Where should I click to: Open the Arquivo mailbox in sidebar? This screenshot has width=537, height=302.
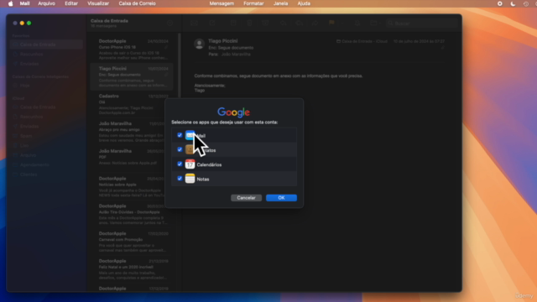coord(47,155)
